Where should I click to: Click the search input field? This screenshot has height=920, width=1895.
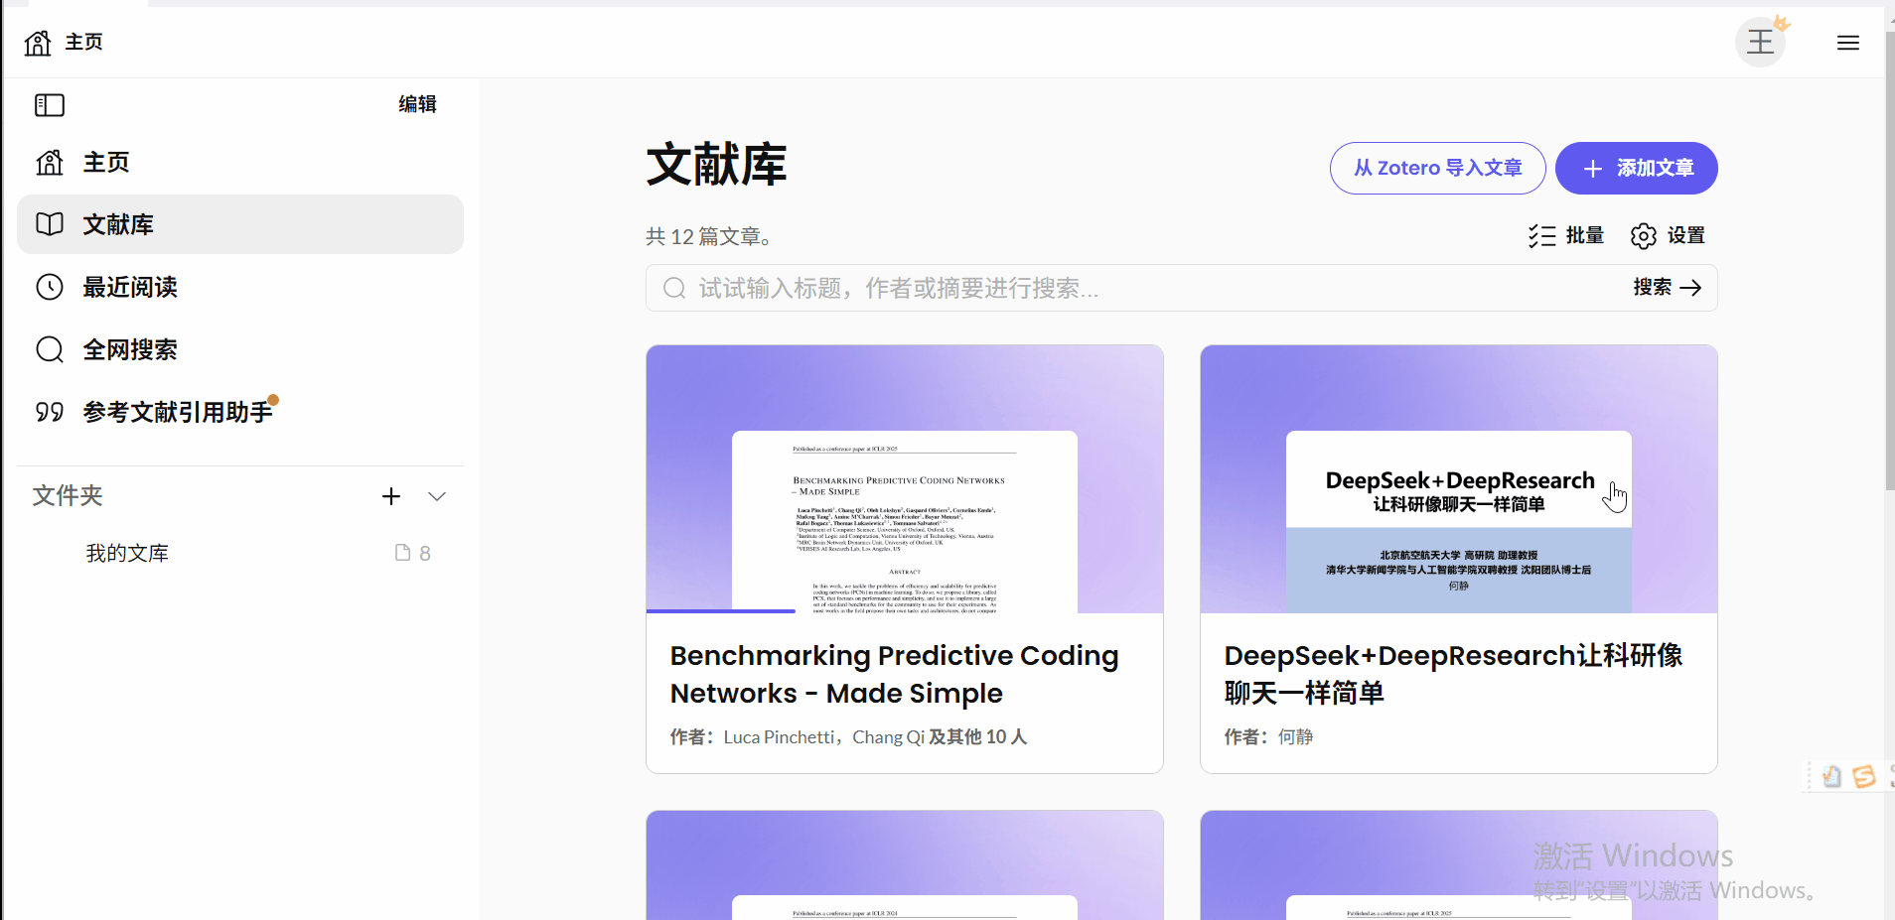coord(993,288)
